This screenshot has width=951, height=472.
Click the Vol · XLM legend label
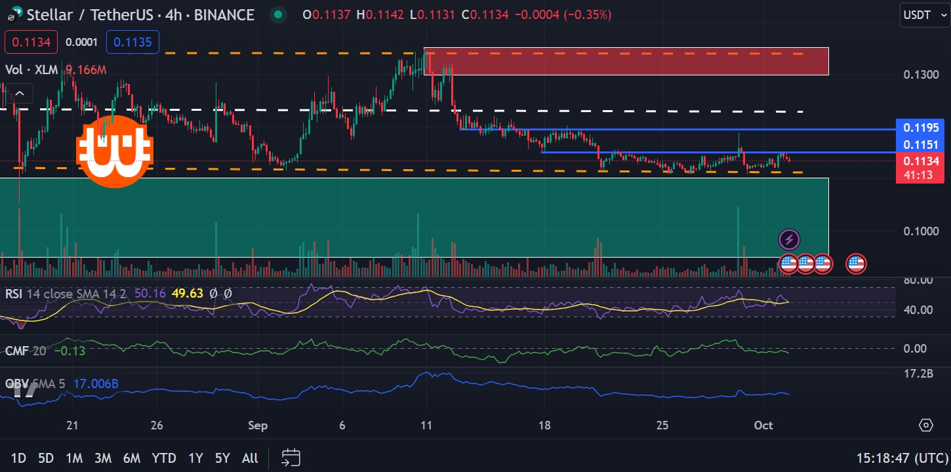click(x=32, y=69)
